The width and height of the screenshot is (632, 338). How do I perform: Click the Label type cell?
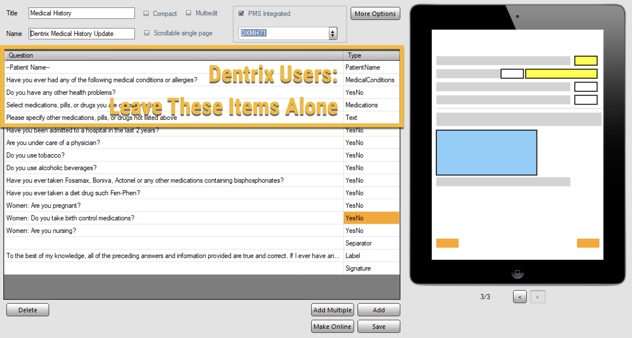(371, 256)
